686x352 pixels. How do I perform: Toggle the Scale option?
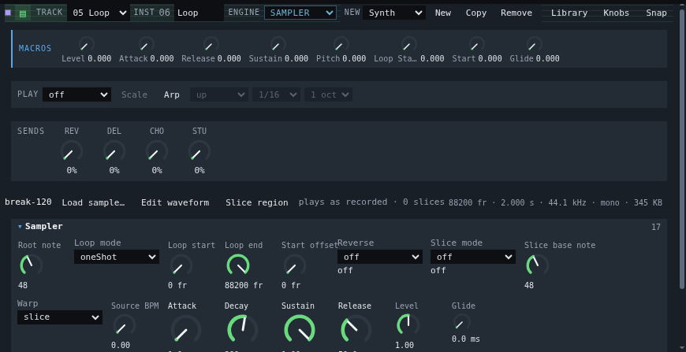134,94
